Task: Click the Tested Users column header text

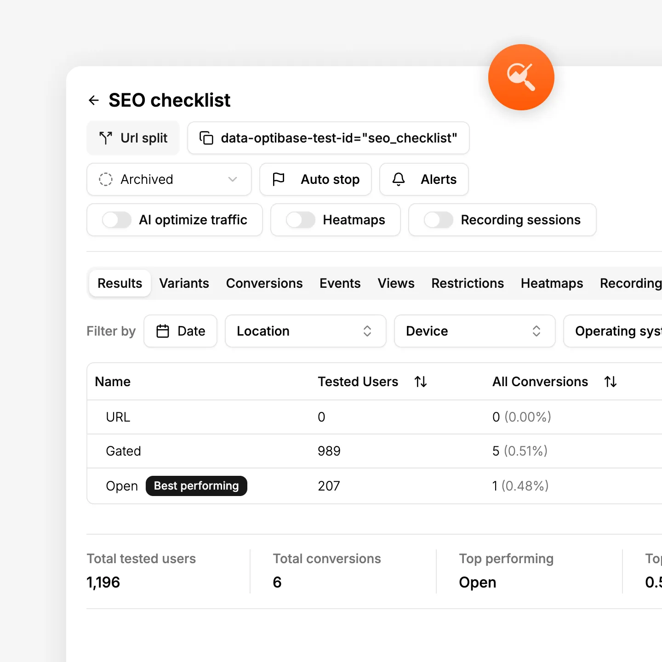Action: coord(358,382)
